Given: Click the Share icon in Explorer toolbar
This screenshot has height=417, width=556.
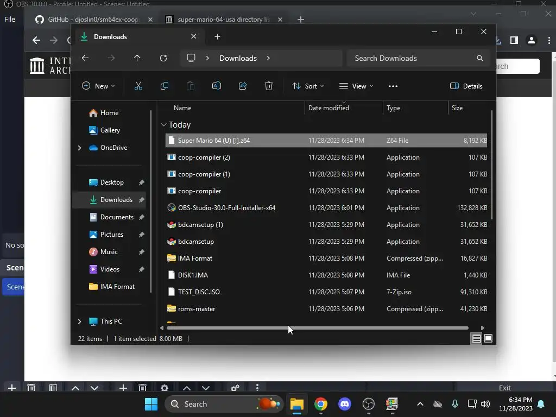Looking at the screenshot, I should (243, 86).
